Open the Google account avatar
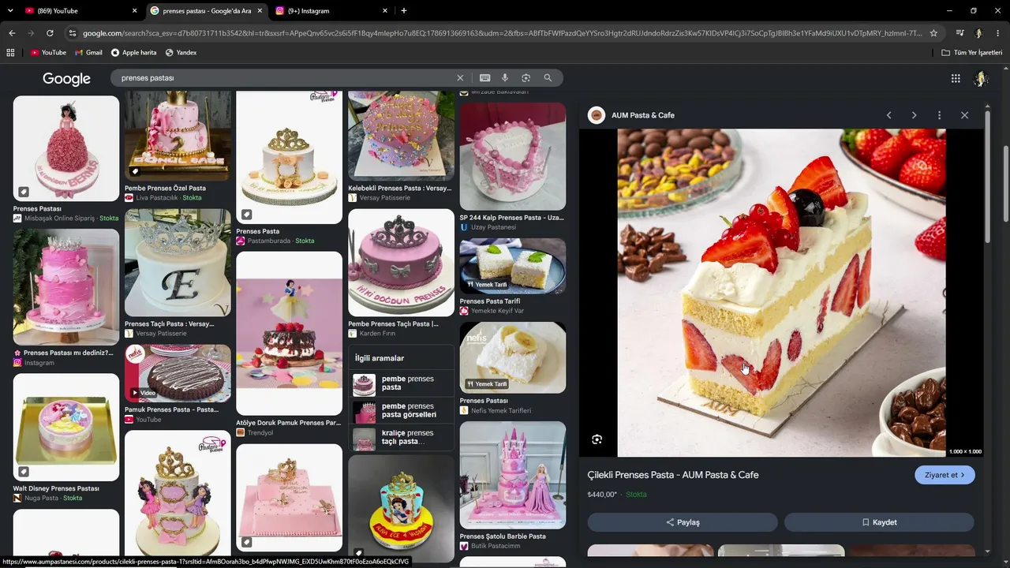This screenshot has width=1010, height=568. point(981,79)
